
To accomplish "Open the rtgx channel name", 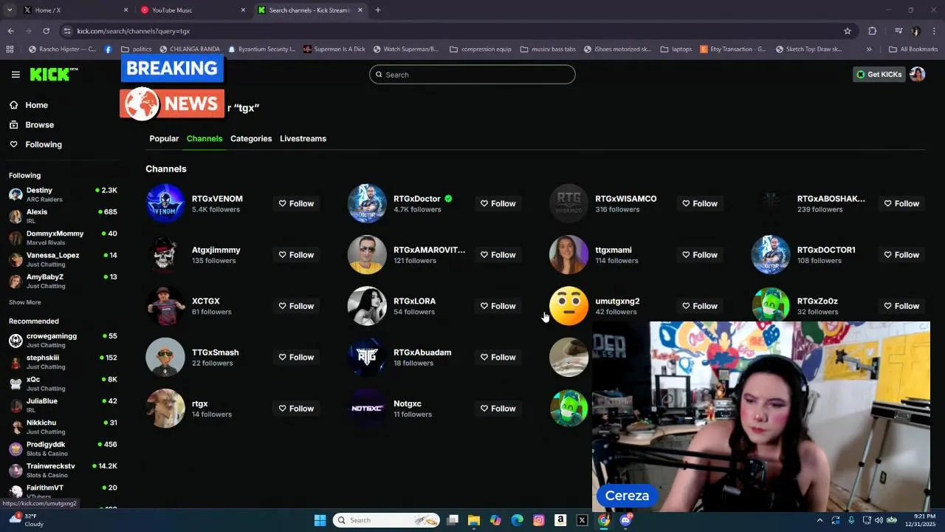I will click(x=199, y=403).
